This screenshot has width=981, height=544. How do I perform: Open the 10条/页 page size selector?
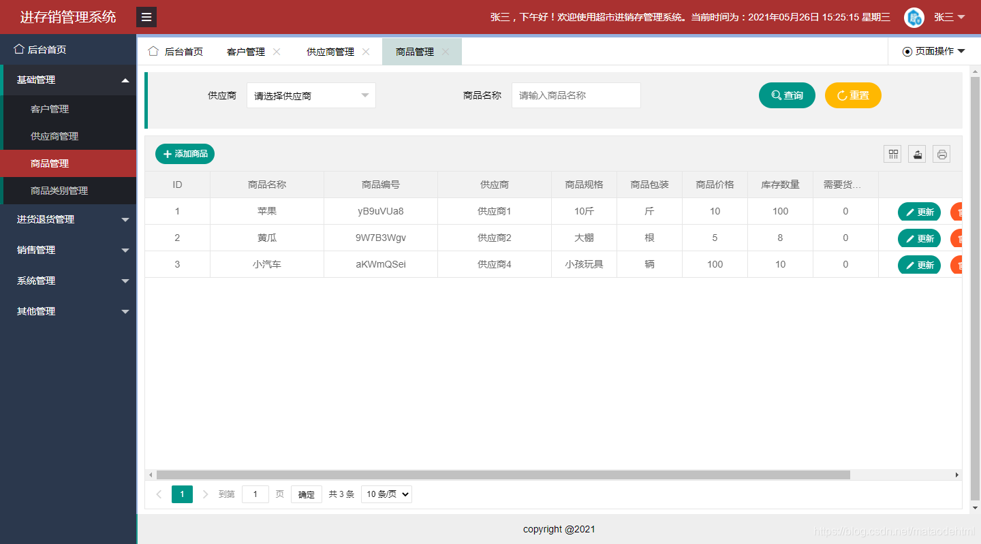[x=386, y=494]
